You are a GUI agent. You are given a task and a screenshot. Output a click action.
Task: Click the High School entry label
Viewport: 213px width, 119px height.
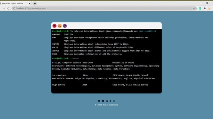pos(59,85)
